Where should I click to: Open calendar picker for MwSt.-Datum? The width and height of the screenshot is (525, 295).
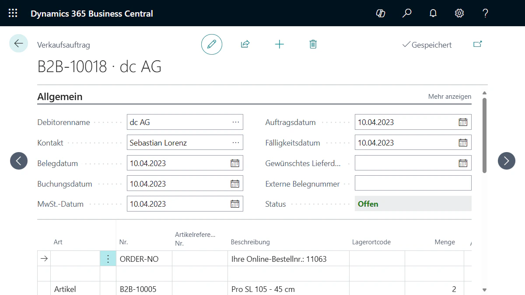pyautogui.click(x=235, y=204)
